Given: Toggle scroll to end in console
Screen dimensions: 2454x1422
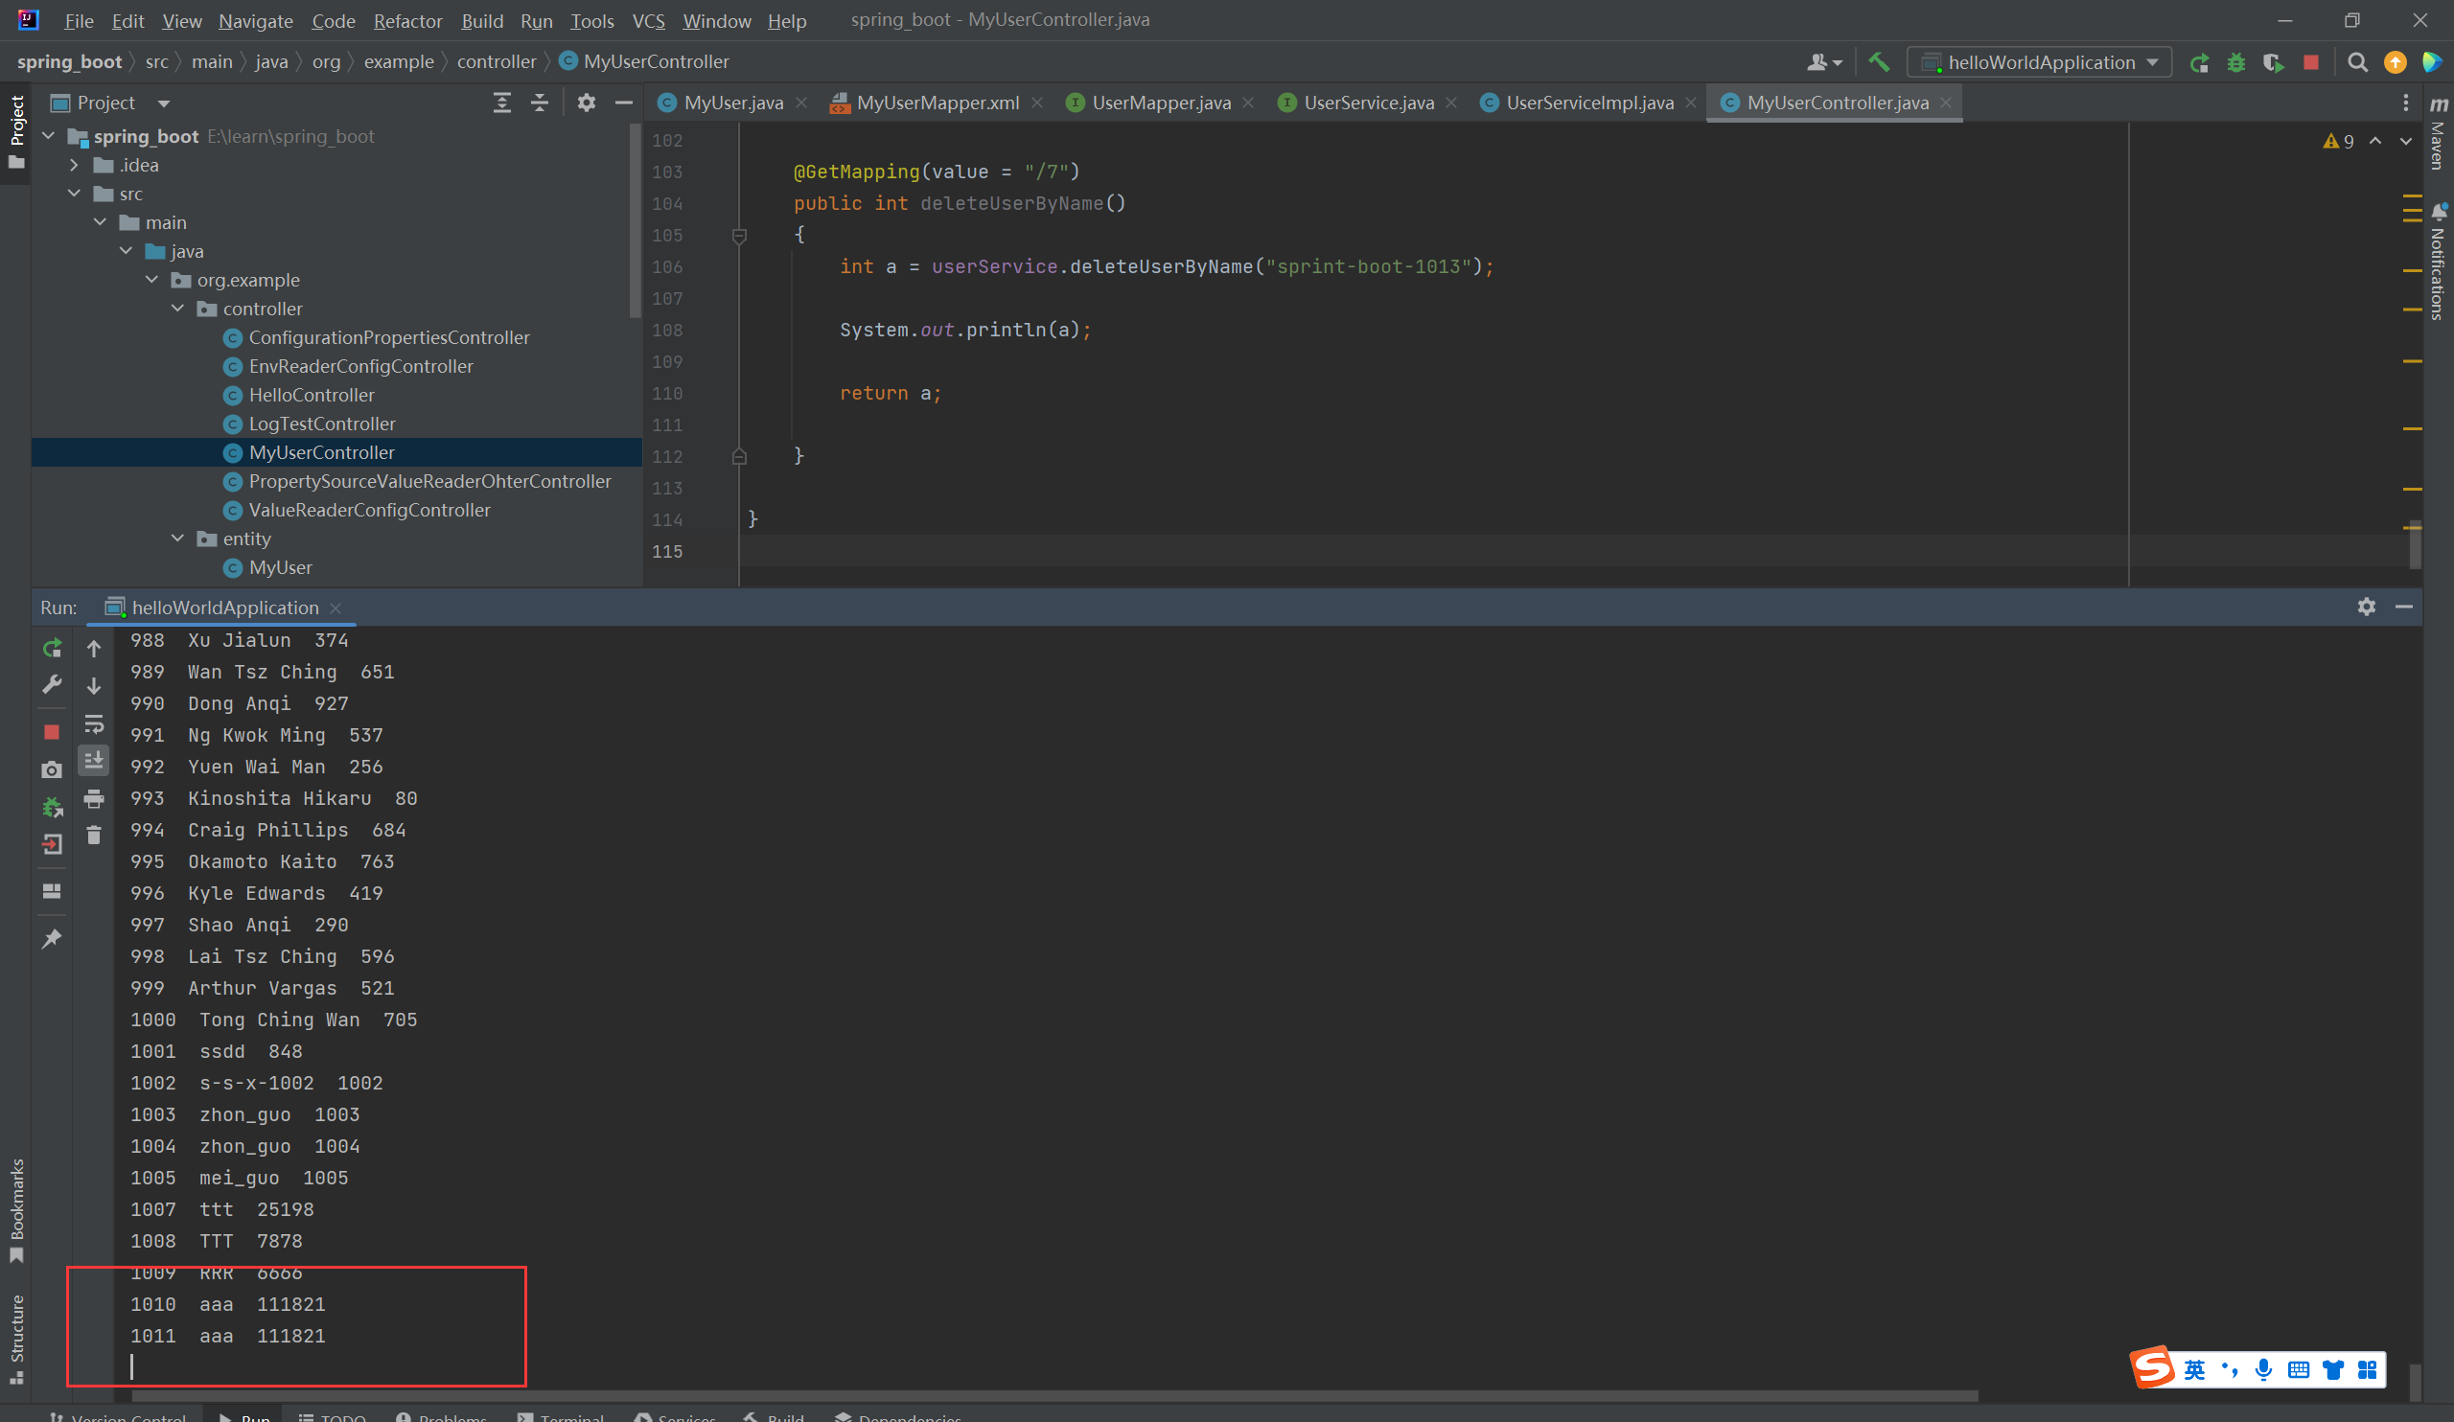Looking at the screenshot, I should pos(94,760).
